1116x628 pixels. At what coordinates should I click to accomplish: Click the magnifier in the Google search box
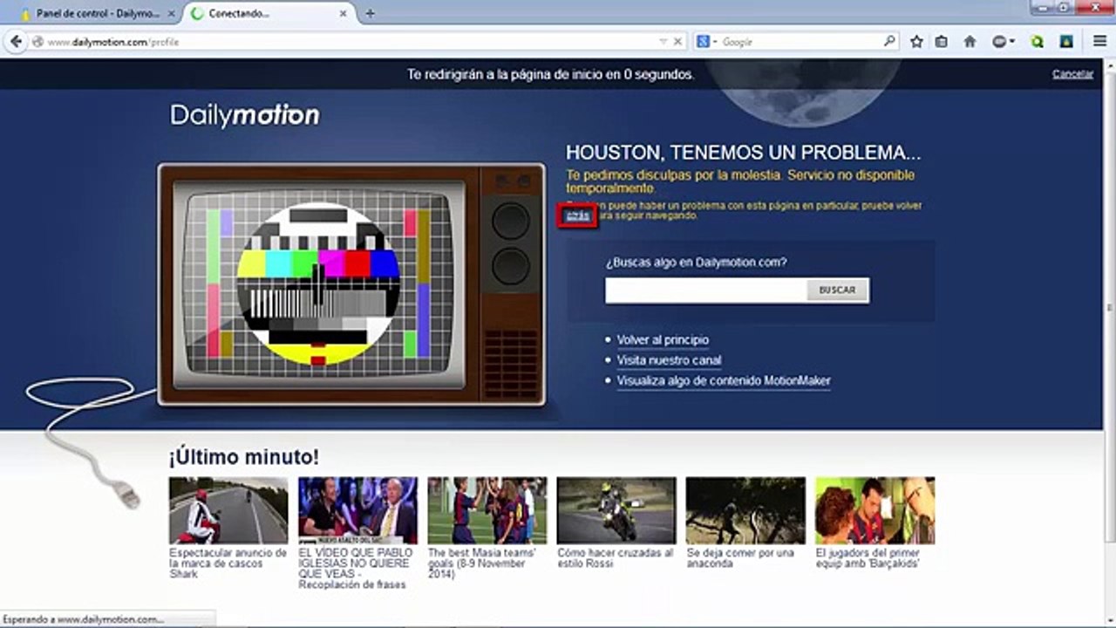pyautogui.click(x=888, y=41)
